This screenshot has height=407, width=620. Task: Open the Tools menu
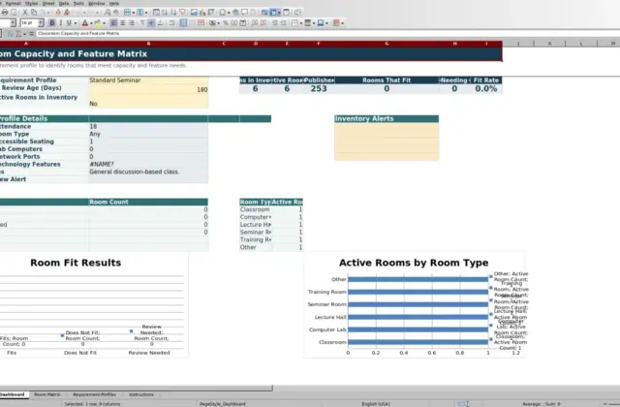pos(78,4)
